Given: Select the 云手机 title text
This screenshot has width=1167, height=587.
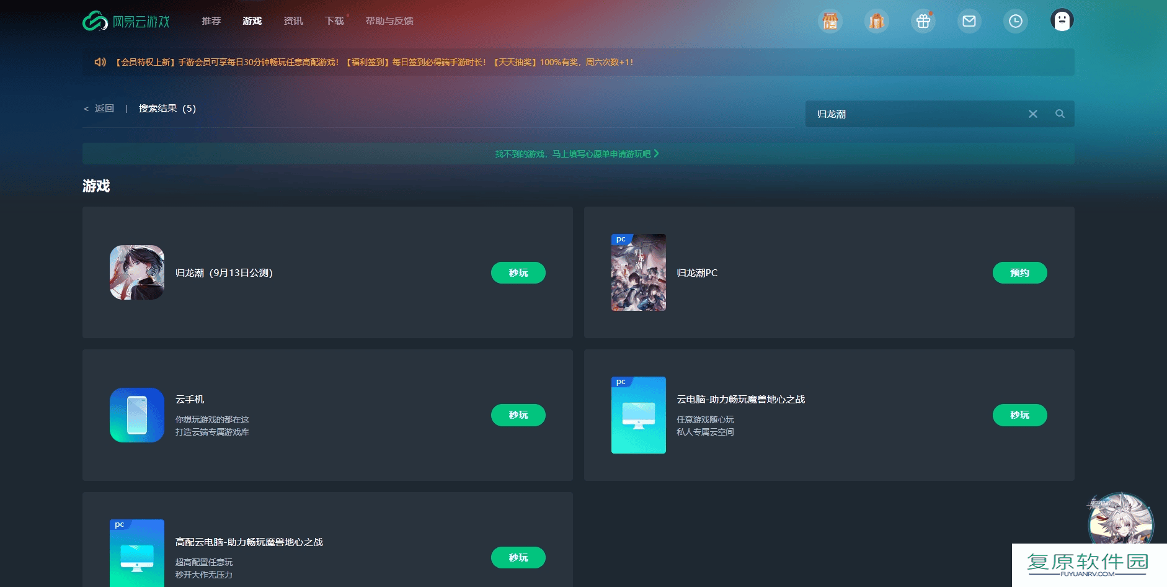Looking at the screenshot, I should pyautogui.click(x=190, y=400).
